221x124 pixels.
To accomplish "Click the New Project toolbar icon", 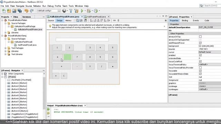I will pyautogui.click(x=9, y=11).
